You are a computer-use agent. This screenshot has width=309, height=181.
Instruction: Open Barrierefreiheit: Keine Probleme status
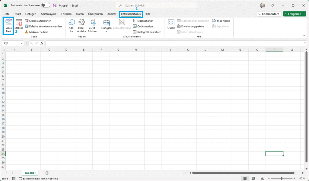coord(39,179)
